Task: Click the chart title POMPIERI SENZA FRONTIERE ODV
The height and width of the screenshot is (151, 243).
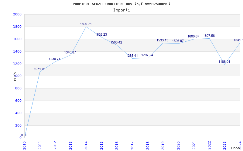Action: pos(122,4)
